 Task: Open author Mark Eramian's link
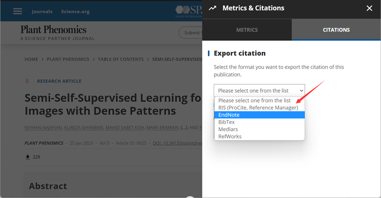coord(162,128)
